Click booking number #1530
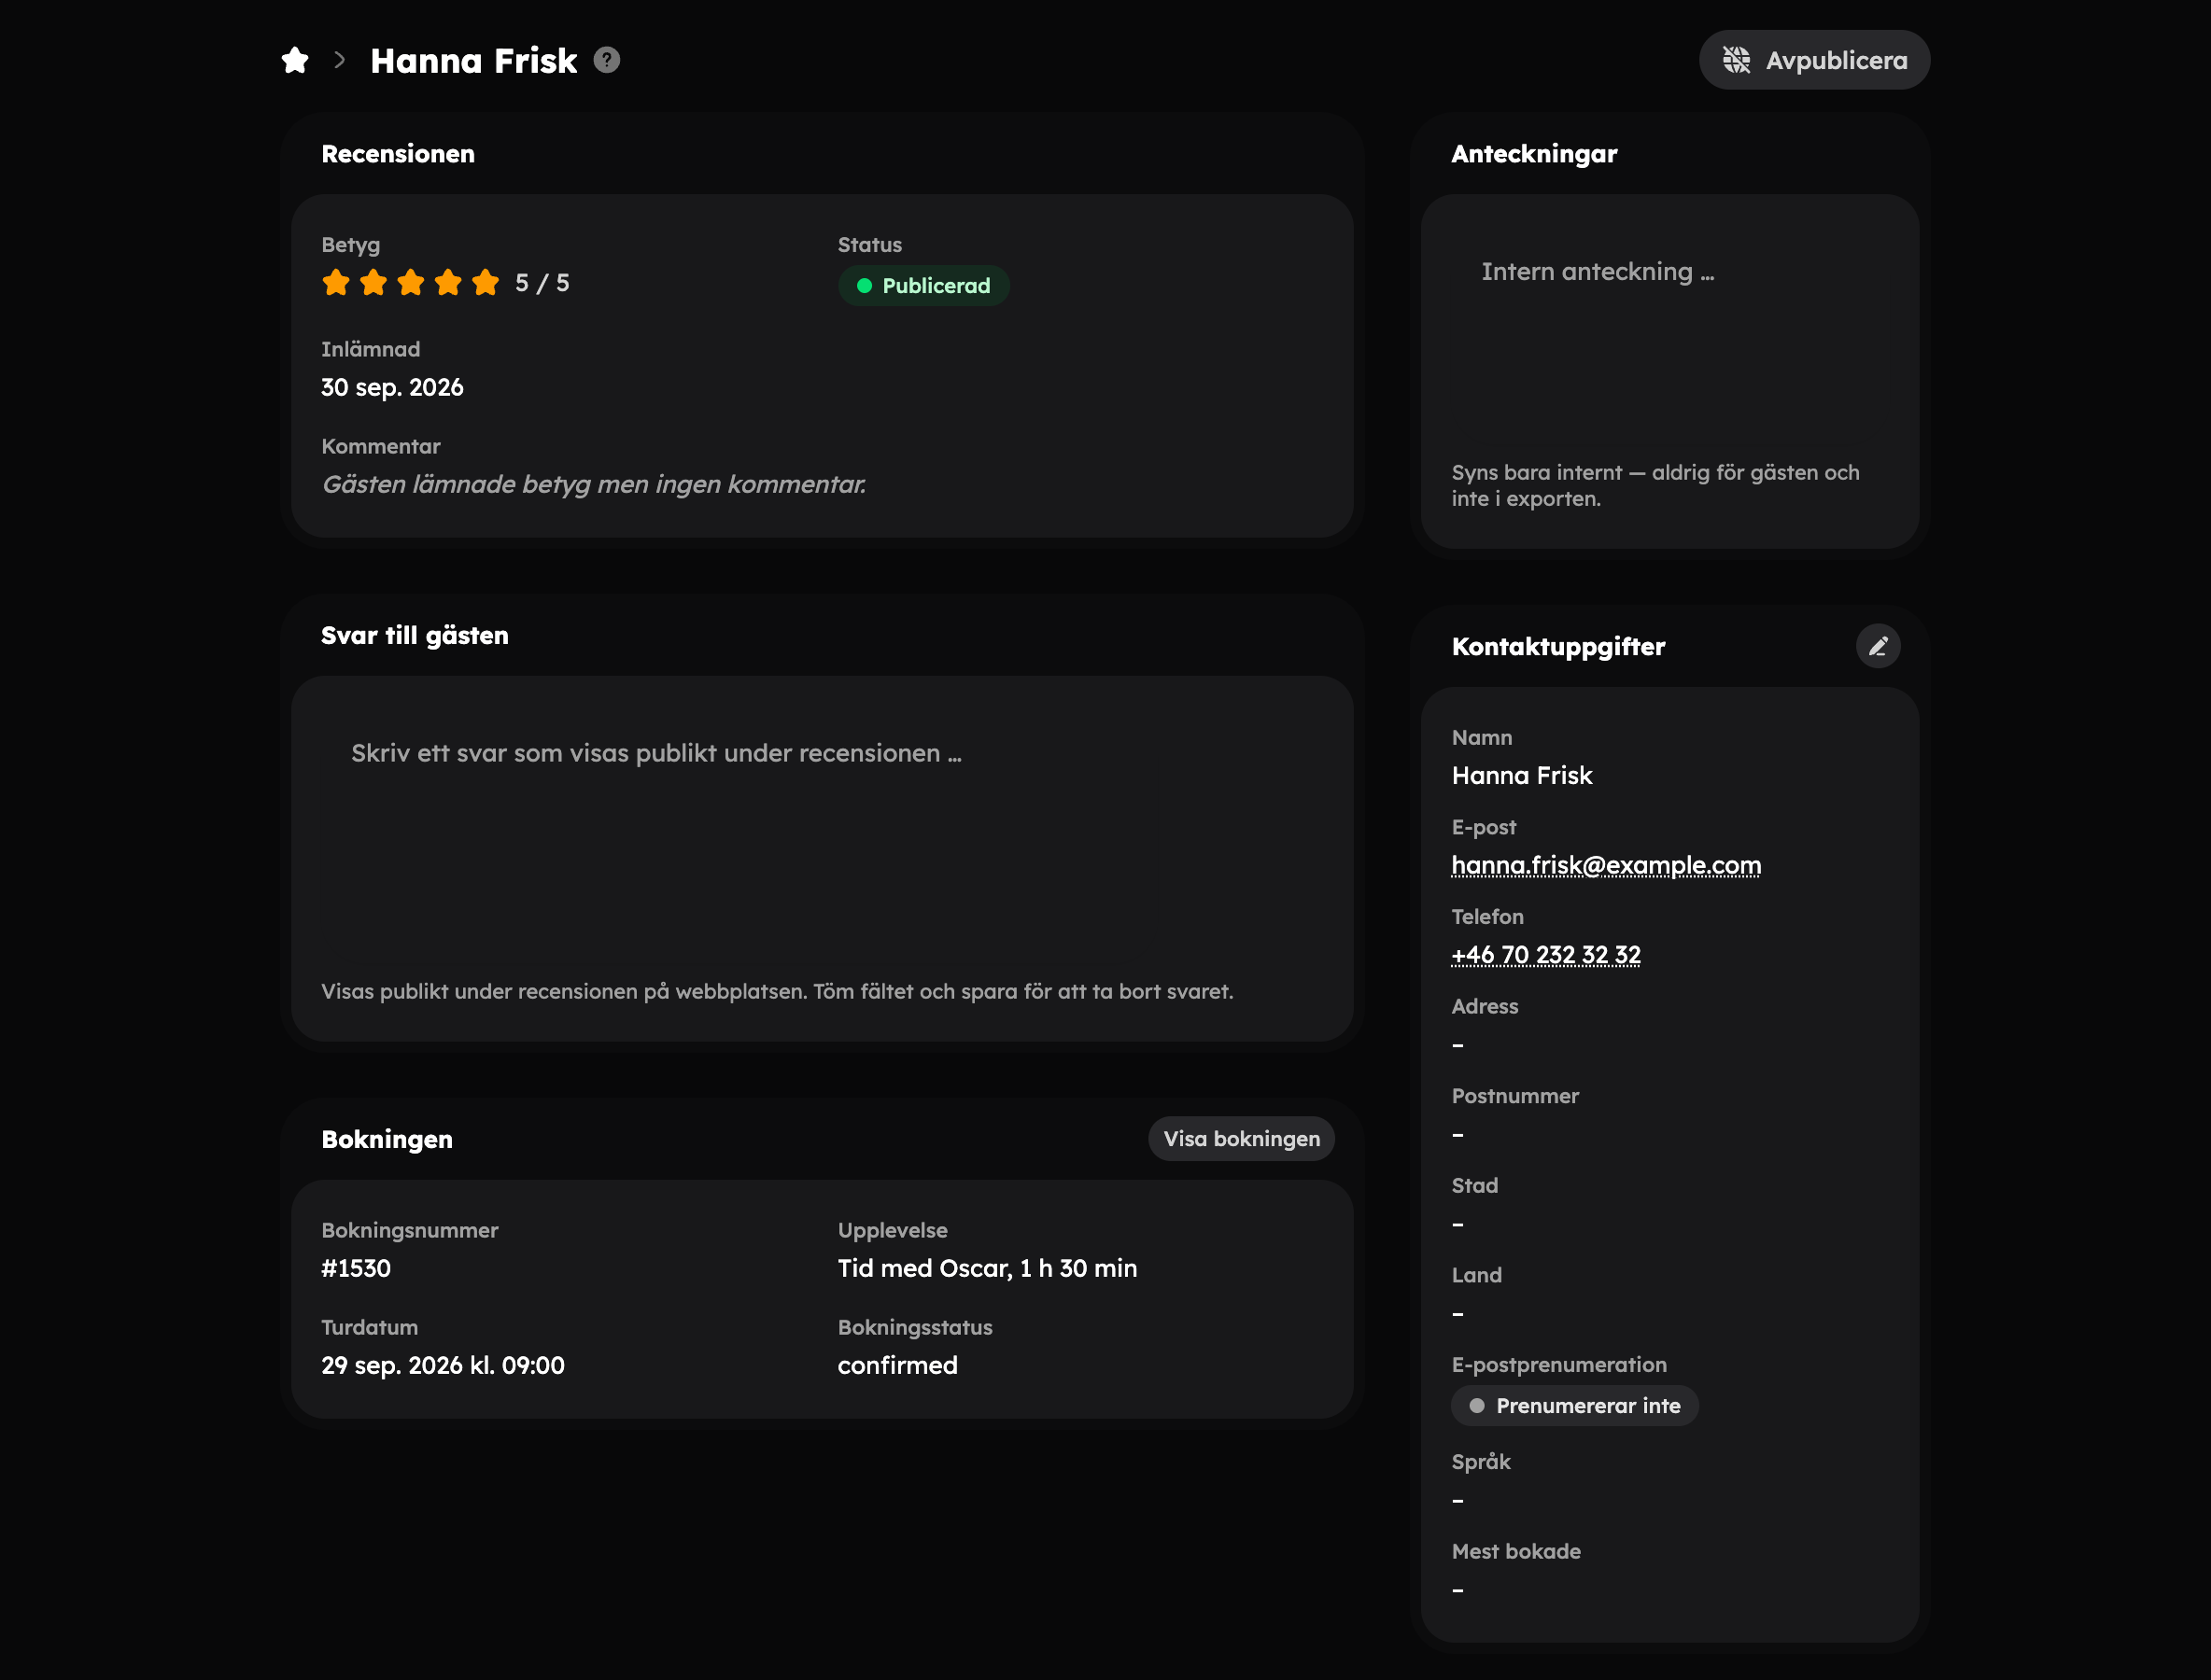The height and width of the screenshot is (1680, 2211). (x=356, y=1268)
